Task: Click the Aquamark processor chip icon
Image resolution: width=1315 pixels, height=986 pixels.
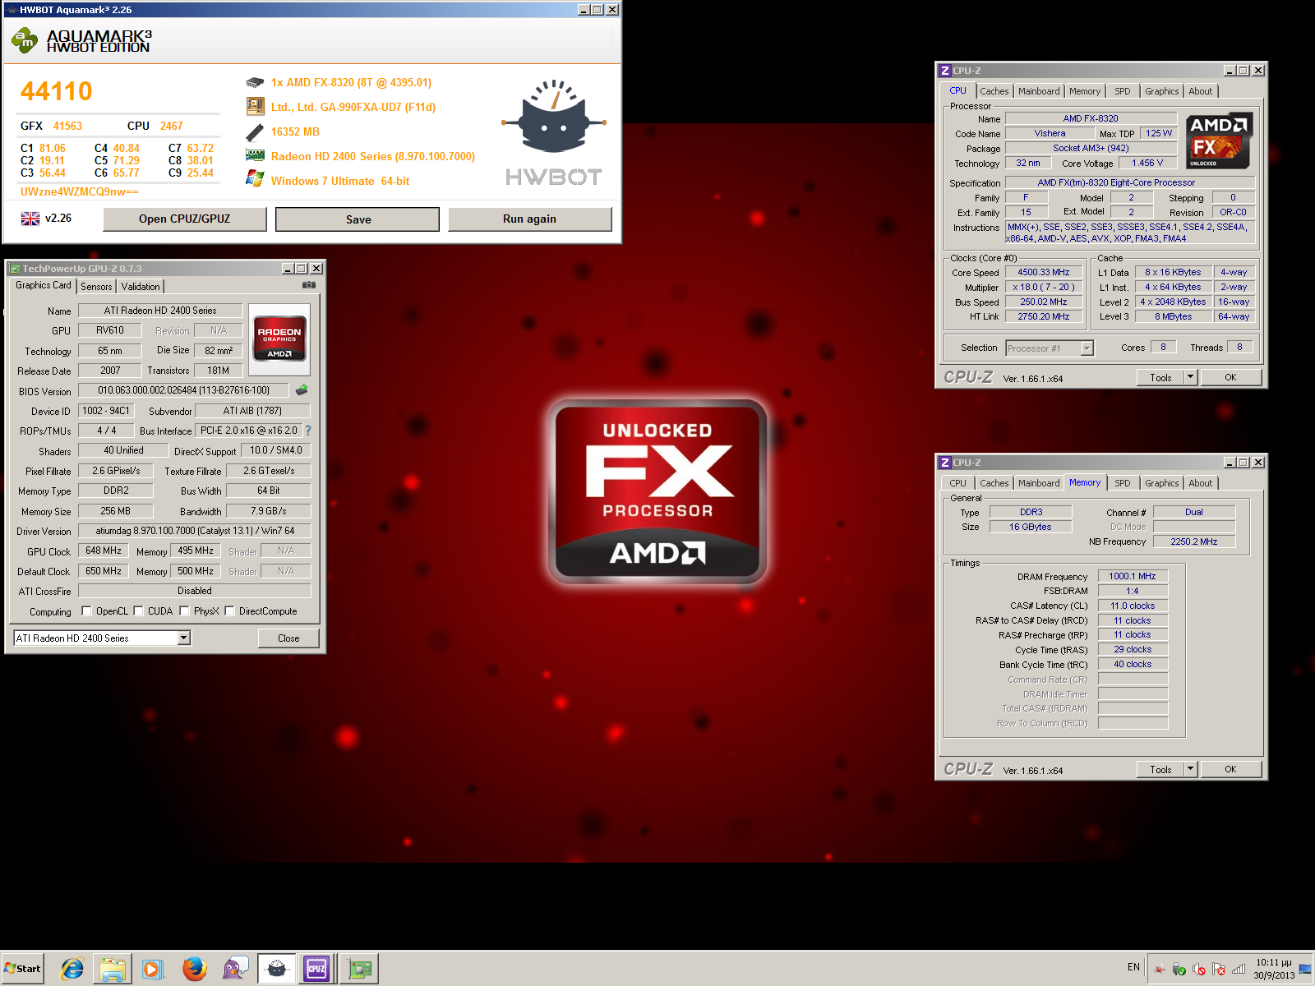Action: click(255, 82)
